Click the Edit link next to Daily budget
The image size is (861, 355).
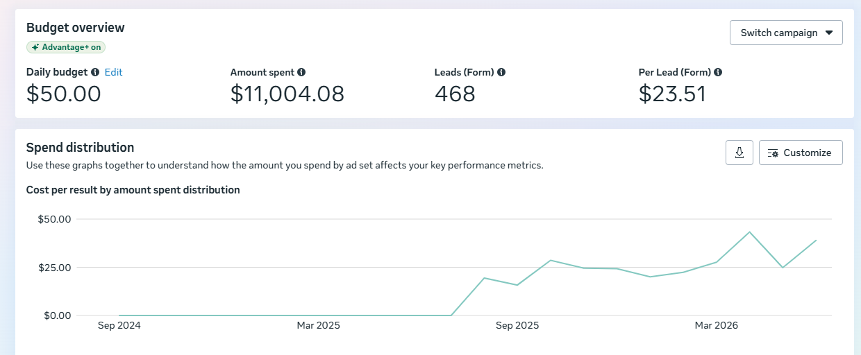click(x=113, y=72)
